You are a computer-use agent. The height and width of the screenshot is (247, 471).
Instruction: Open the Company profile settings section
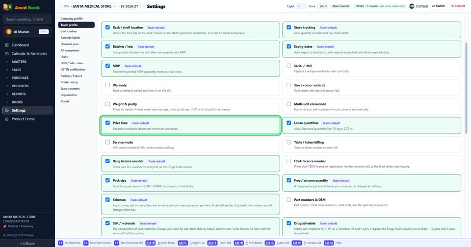(76, 19)
